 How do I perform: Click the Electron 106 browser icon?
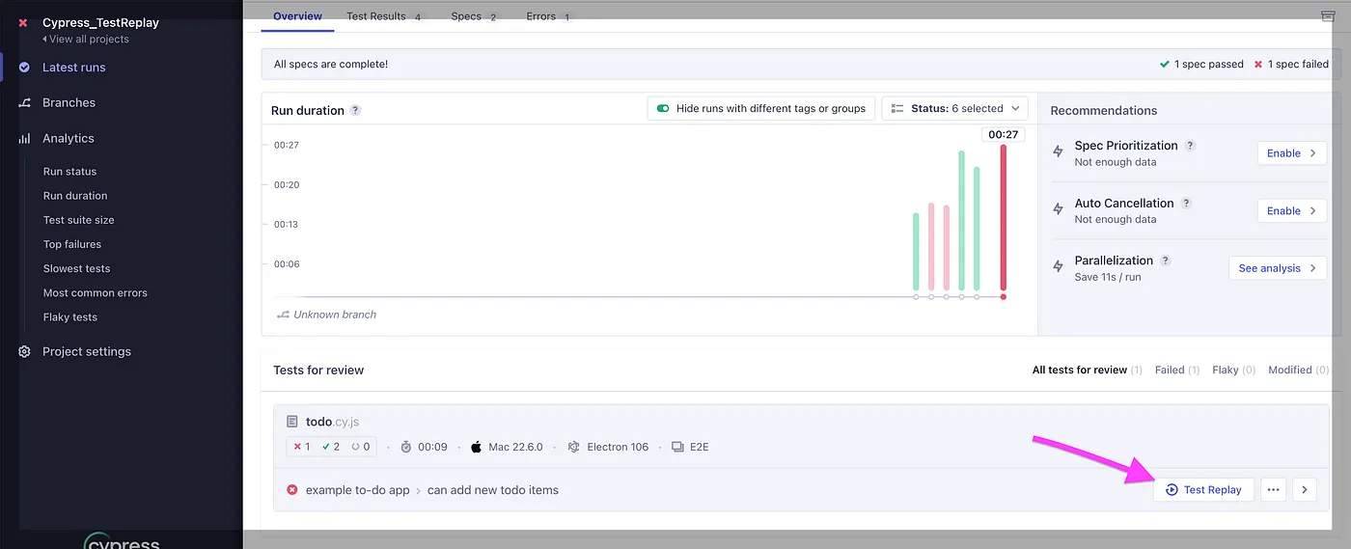573,447
